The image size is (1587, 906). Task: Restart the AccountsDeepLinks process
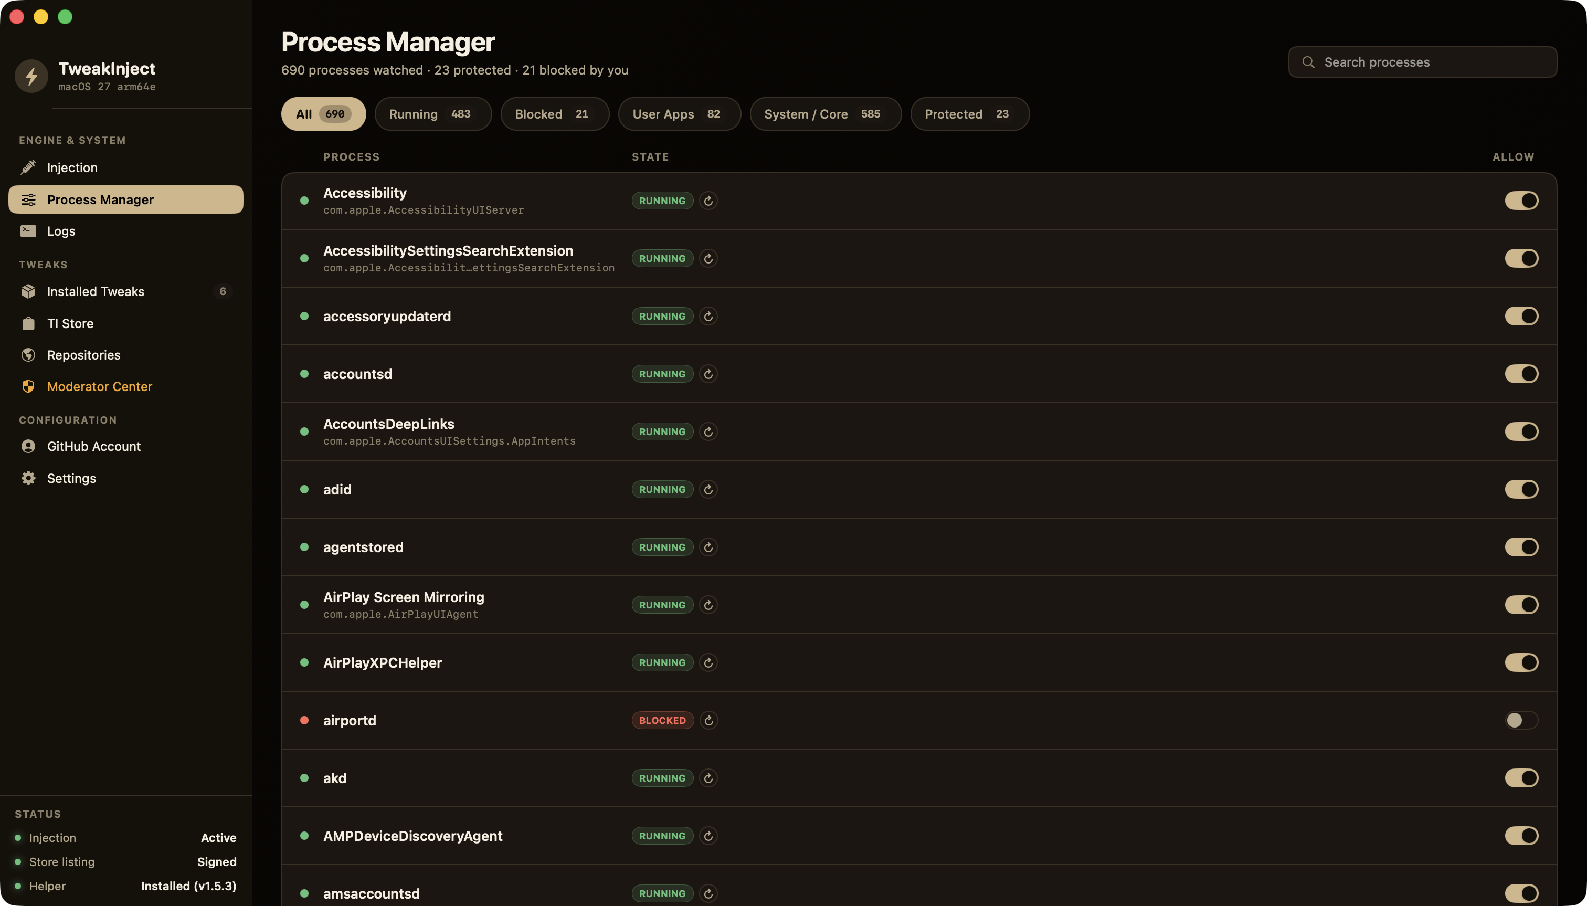pos(708,432)
